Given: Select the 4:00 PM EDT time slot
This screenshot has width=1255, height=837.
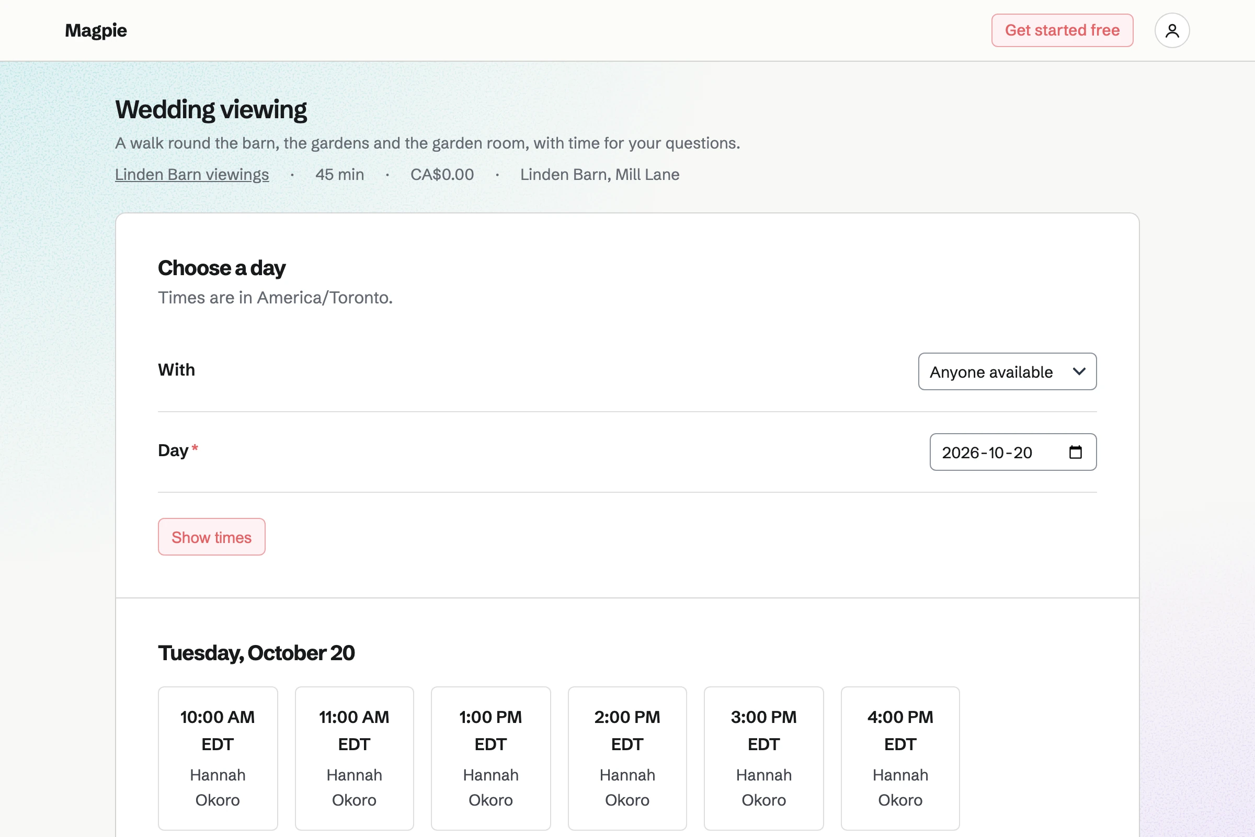Looking at the screenshot, I should coord(900,758).
